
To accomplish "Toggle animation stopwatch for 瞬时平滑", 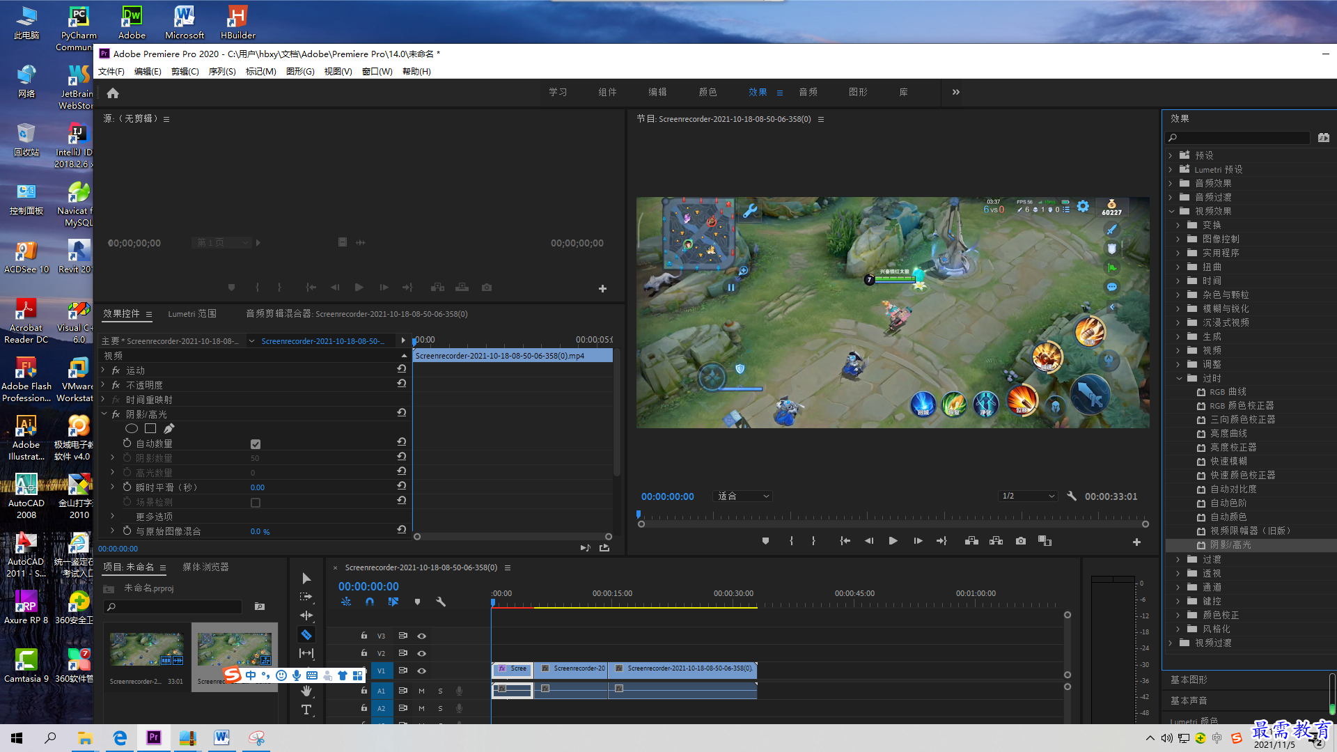I will click(127, 487).
